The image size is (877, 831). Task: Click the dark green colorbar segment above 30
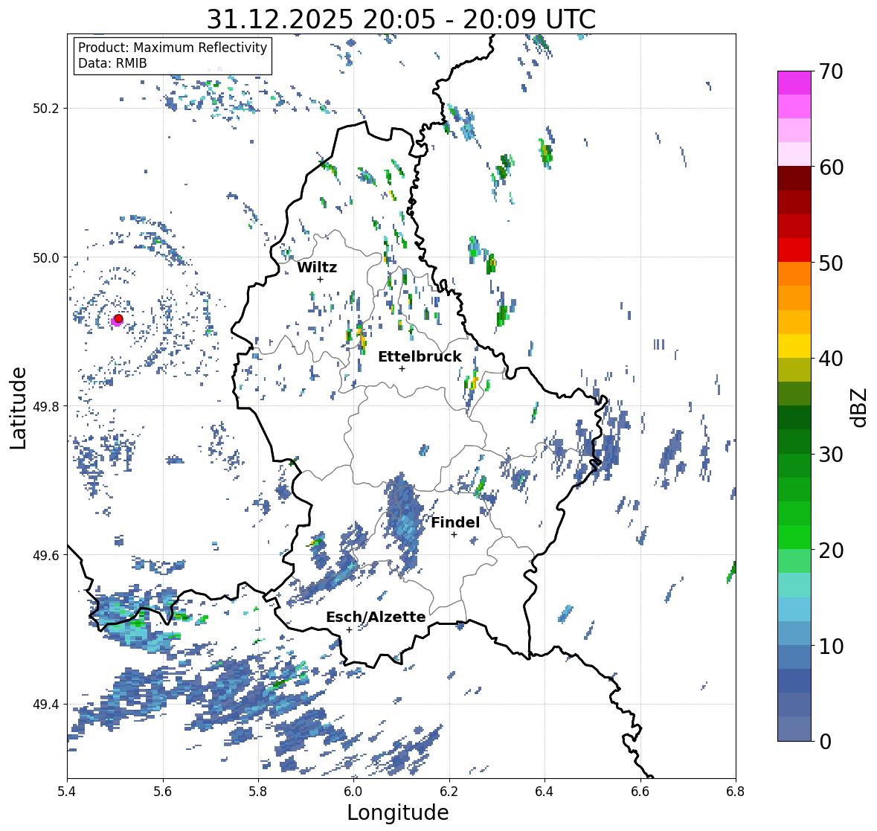point(794,441)
